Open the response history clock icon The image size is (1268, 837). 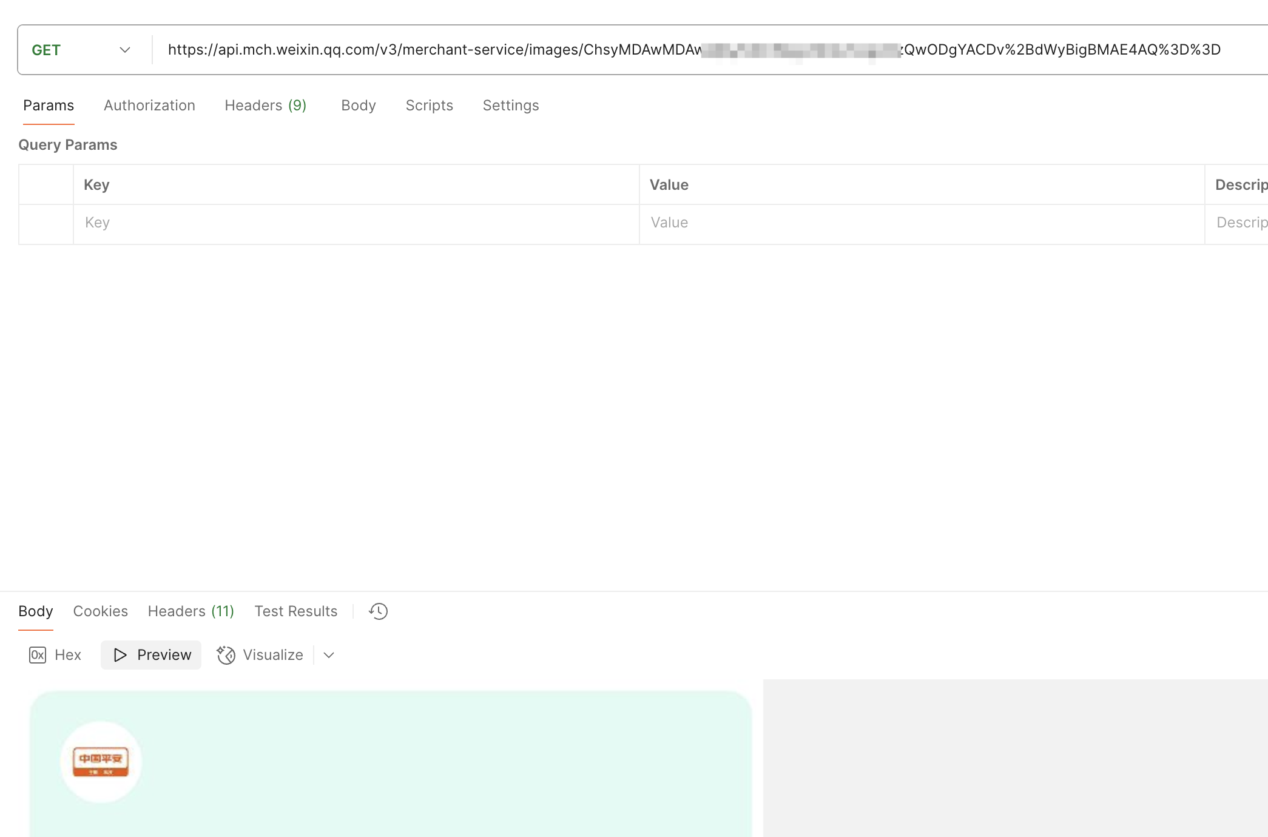pos(378,611)
